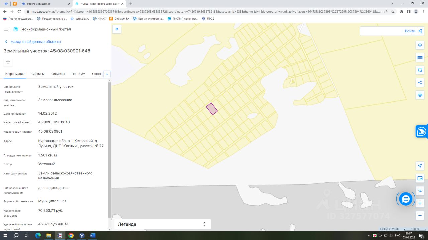Viewport: 428px width, 240px height.
Task: Select the highlighted parcel on the map
Action: point(212,109)
